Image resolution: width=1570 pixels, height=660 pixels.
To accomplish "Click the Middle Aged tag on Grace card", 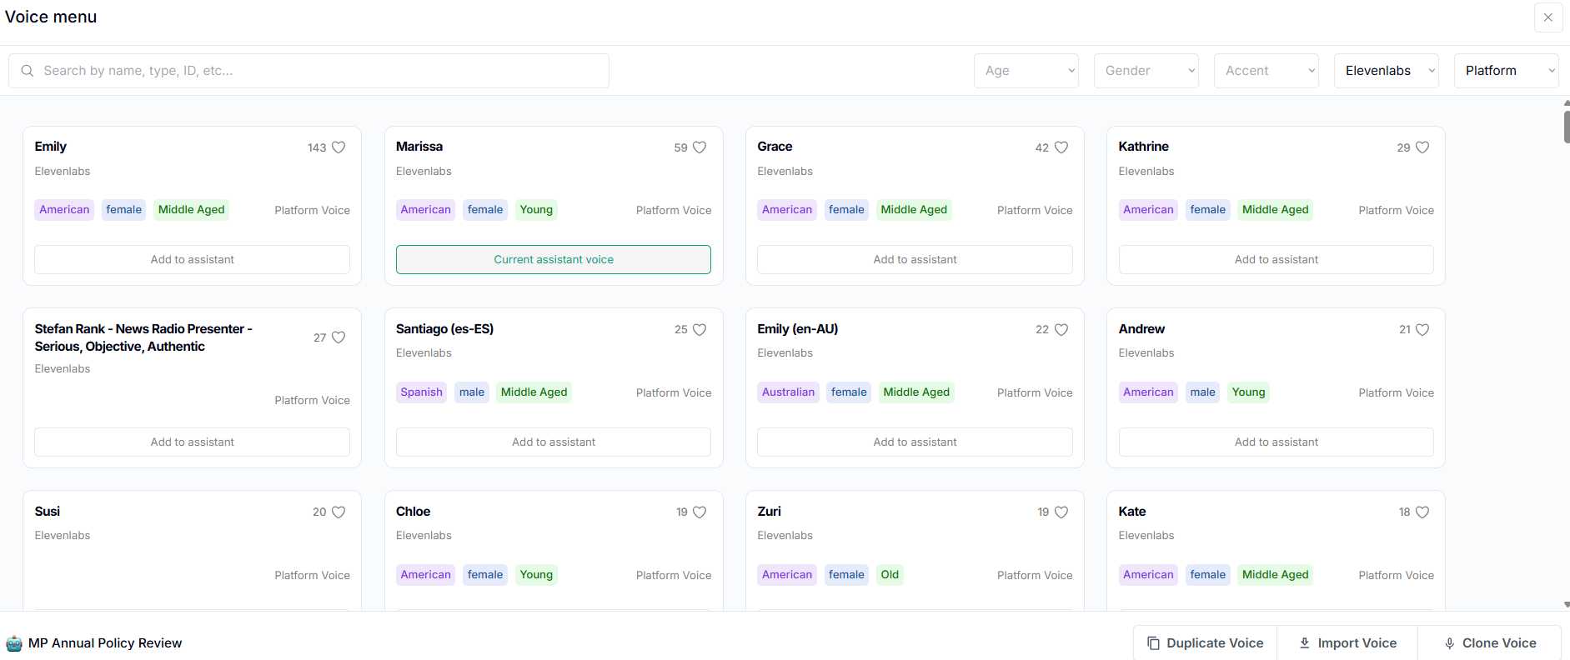I will [914, 210].
